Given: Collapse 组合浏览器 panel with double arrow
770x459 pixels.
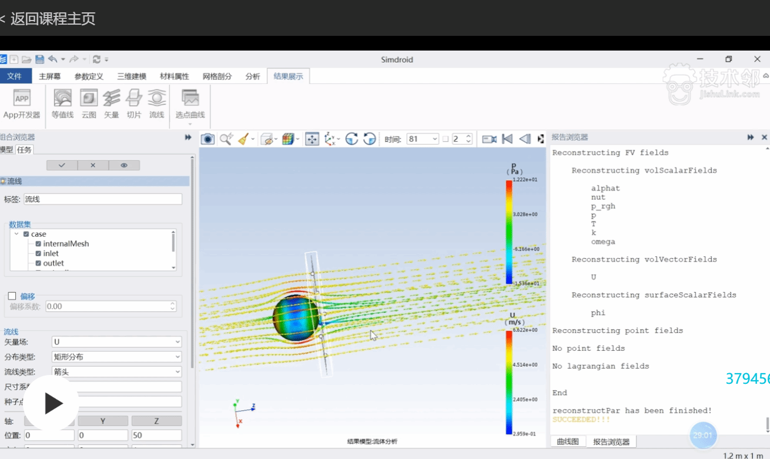Looking at the screenshot, I should 188,137.
